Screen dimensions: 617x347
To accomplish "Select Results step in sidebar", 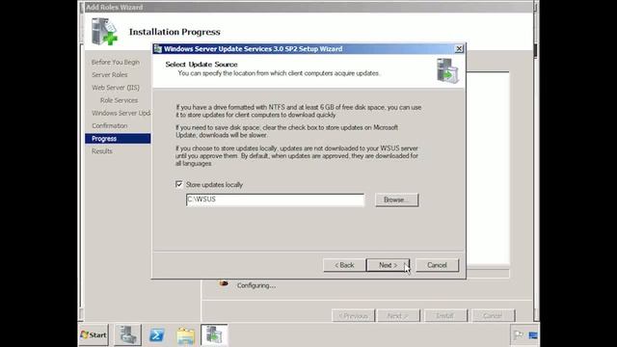I will [x=102, y=151].
